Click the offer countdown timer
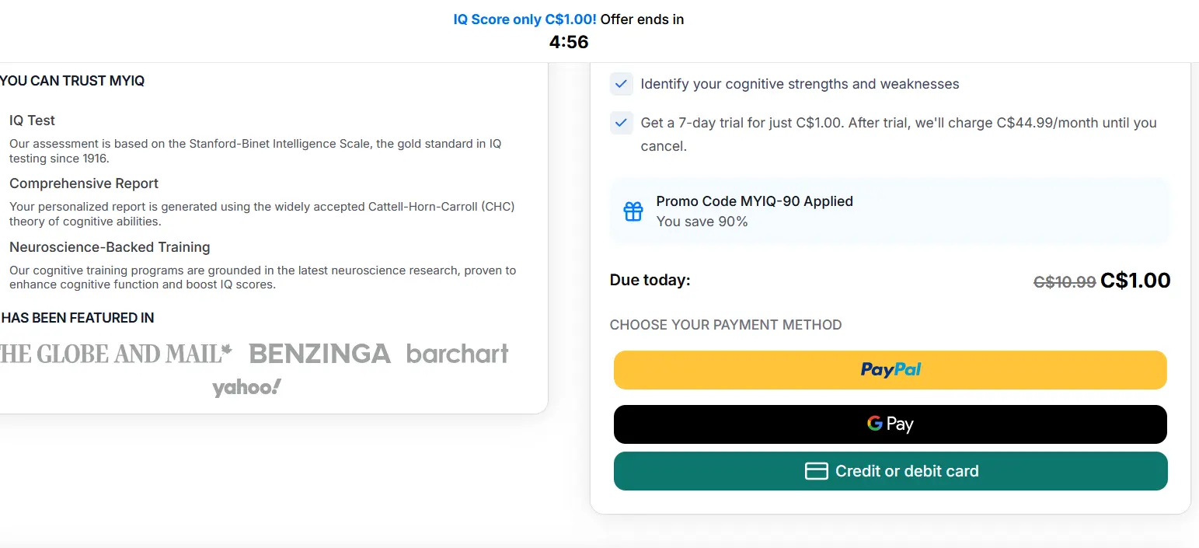The width and height of the screenshot is (1199, 548). coord(569,42)
